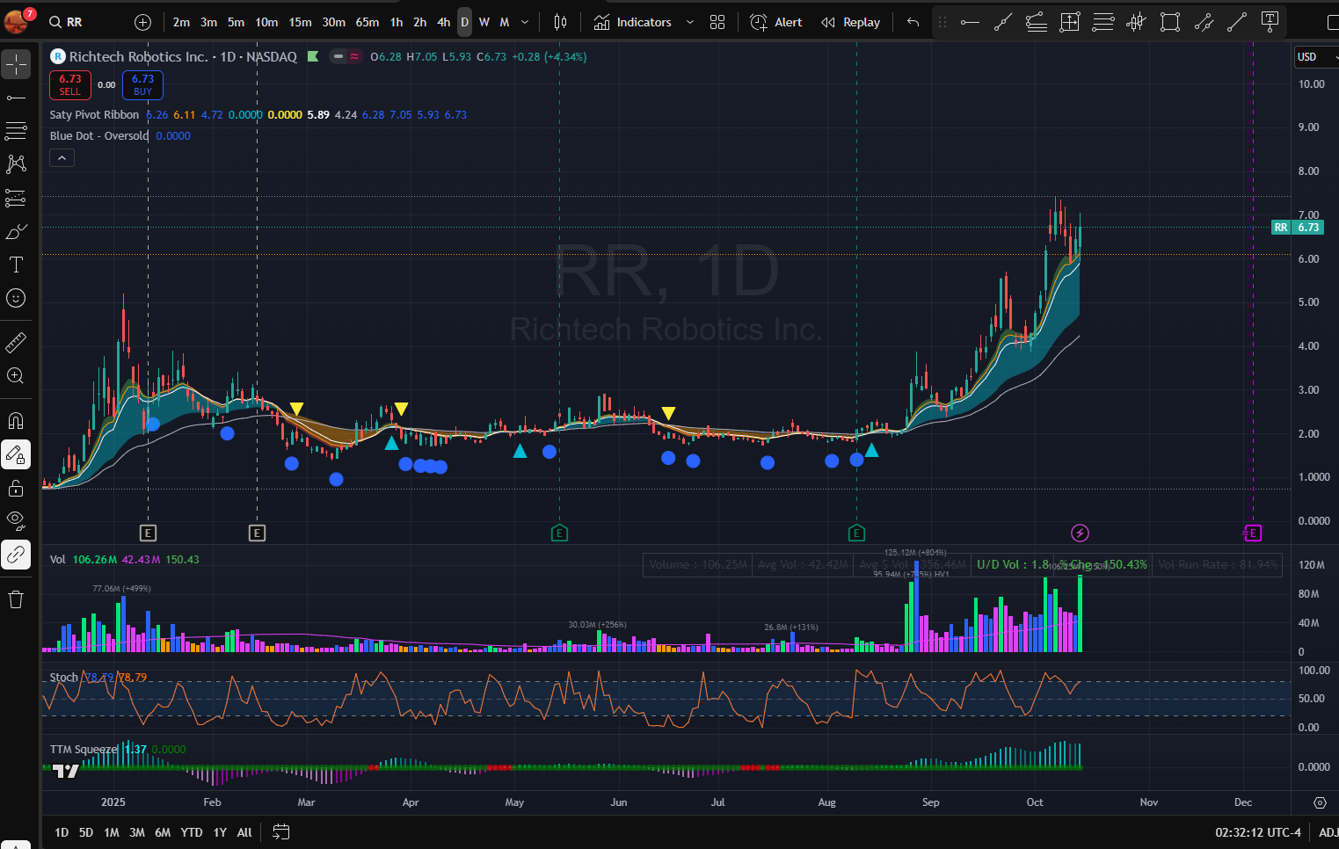Open the user profile avatar menu
Screen dimensions: 1339x849
17,20
